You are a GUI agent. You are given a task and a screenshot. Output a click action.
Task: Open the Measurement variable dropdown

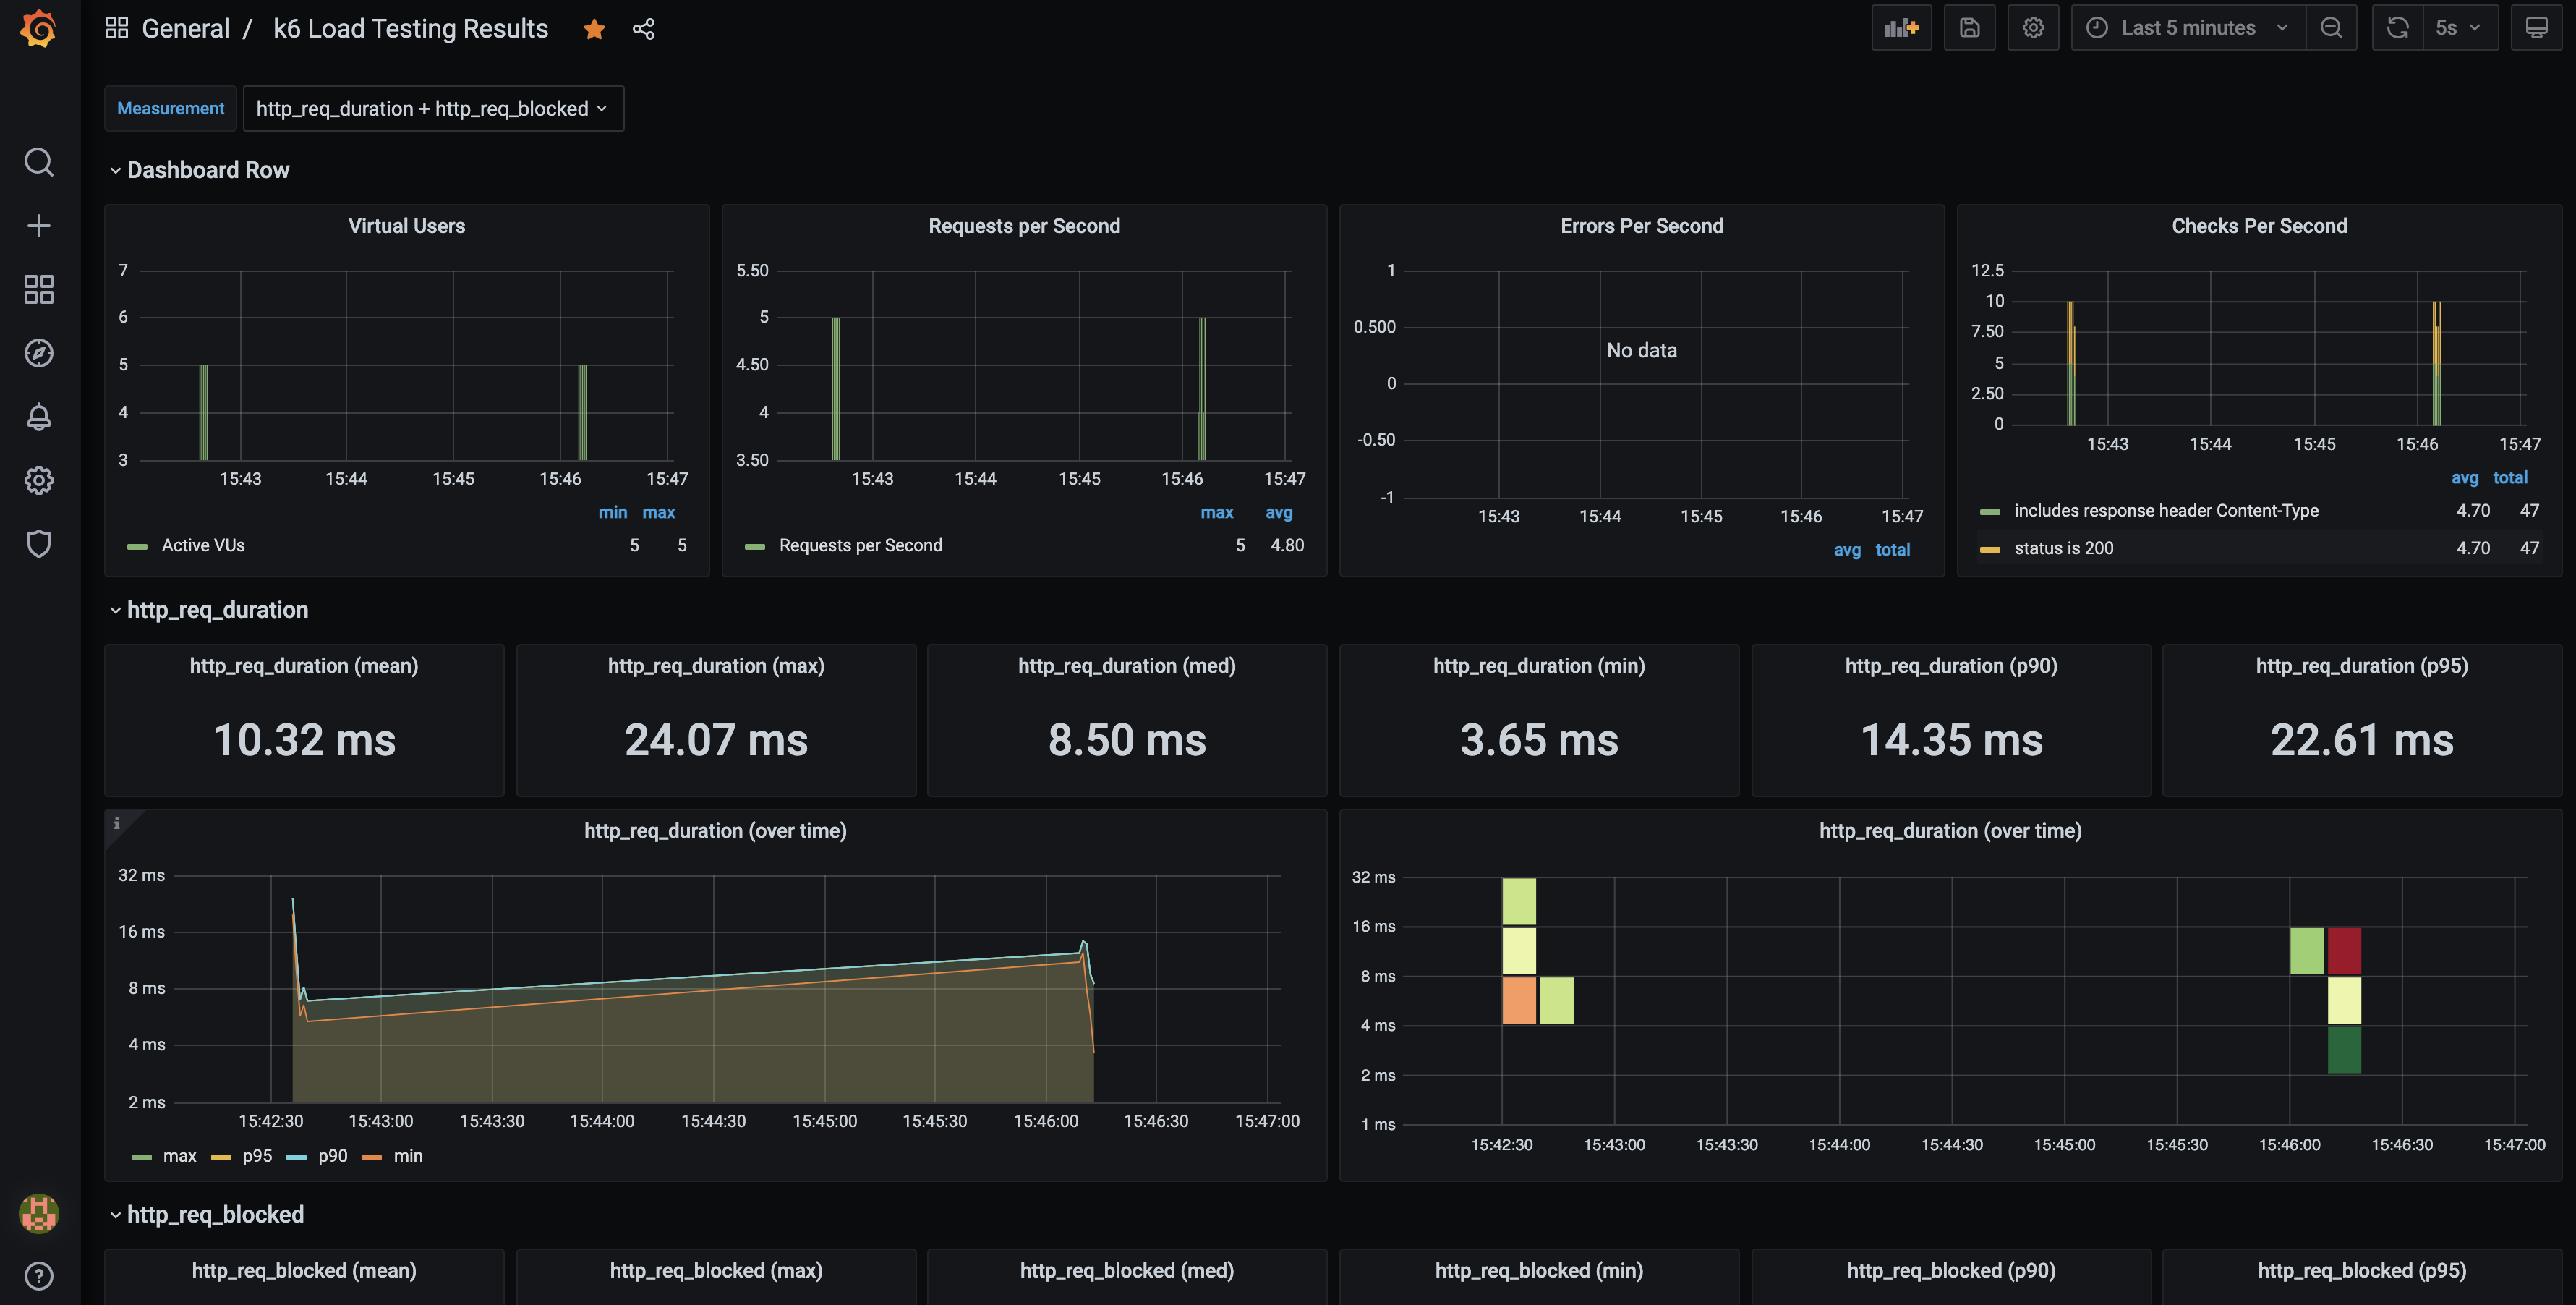[x=432, y=108]
